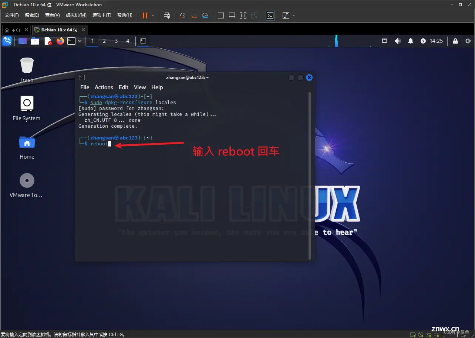The image size is (475, 338).
Task: Click the typed reboot command in the terminal
Action: 99,144
